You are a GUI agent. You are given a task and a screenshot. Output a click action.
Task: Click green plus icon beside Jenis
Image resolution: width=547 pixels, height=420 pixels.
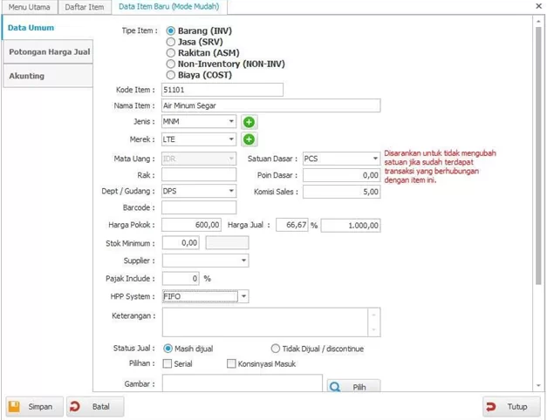[249, 122]
